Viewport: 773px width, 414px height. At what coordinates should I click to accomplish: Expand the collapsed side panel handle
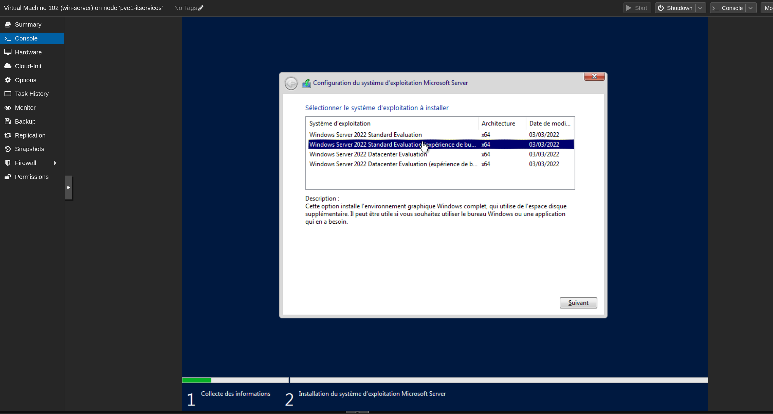click(x=69, y=188)
